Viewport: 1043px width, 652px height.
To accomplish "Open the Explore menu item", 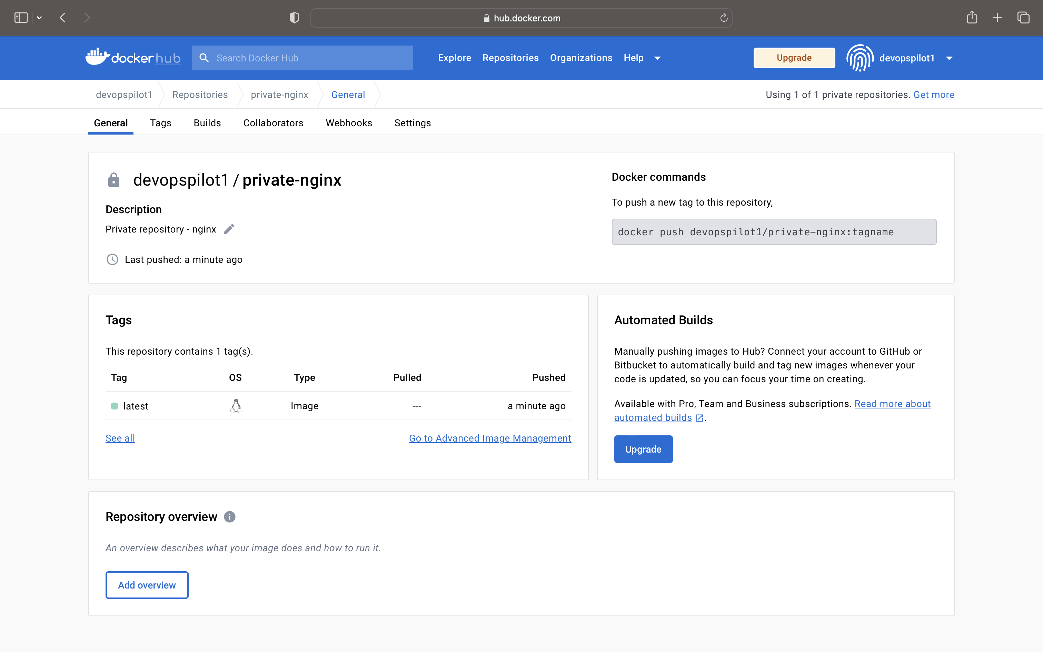I will pos(454,58).
